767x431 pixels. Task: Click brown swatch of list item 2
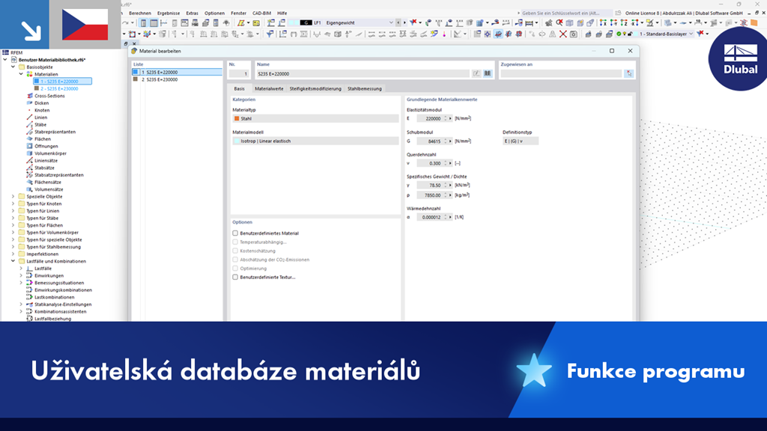tap(136, 79)
